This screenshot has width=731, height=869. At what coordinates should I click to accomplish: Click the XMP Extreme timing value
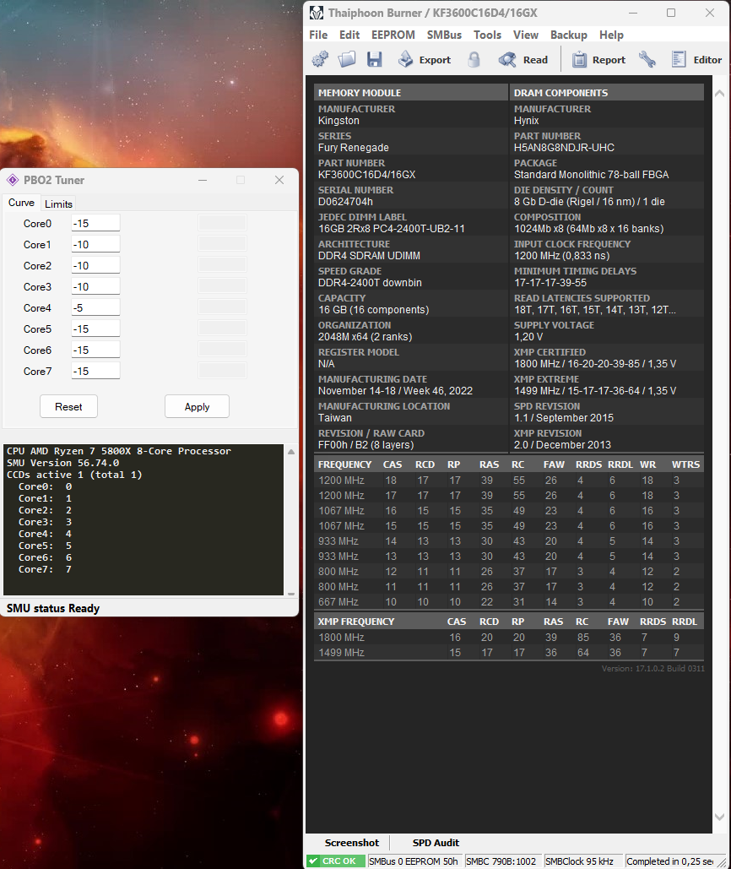595,391
